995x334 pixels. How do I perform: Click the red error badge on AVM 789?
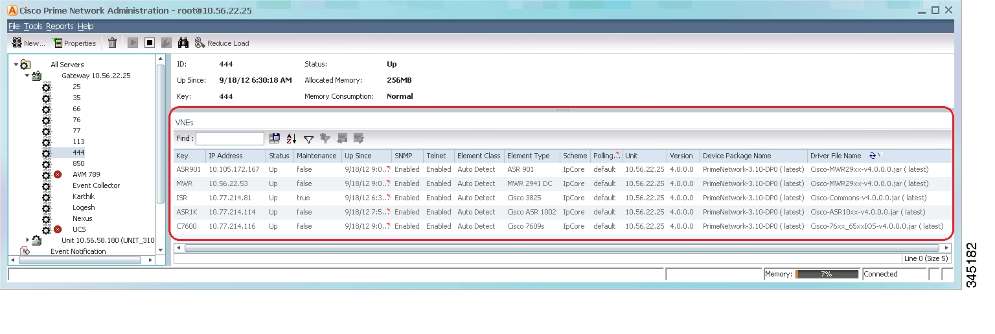[x=57, y=174]
